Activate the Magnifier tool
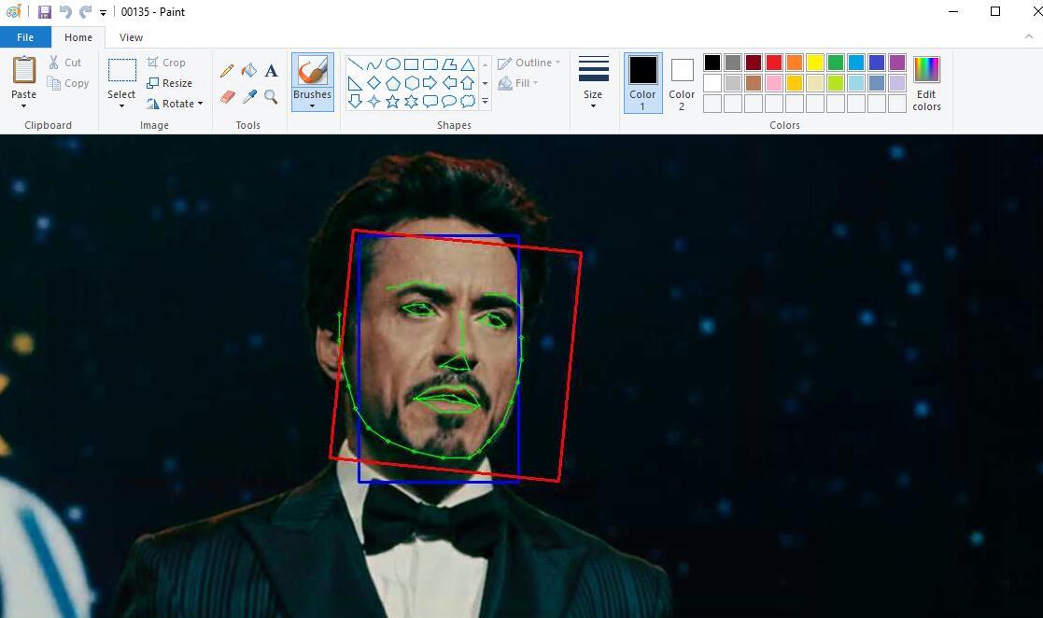The height and width of the screenshot is (618, 1043). (x=271, y=97)
